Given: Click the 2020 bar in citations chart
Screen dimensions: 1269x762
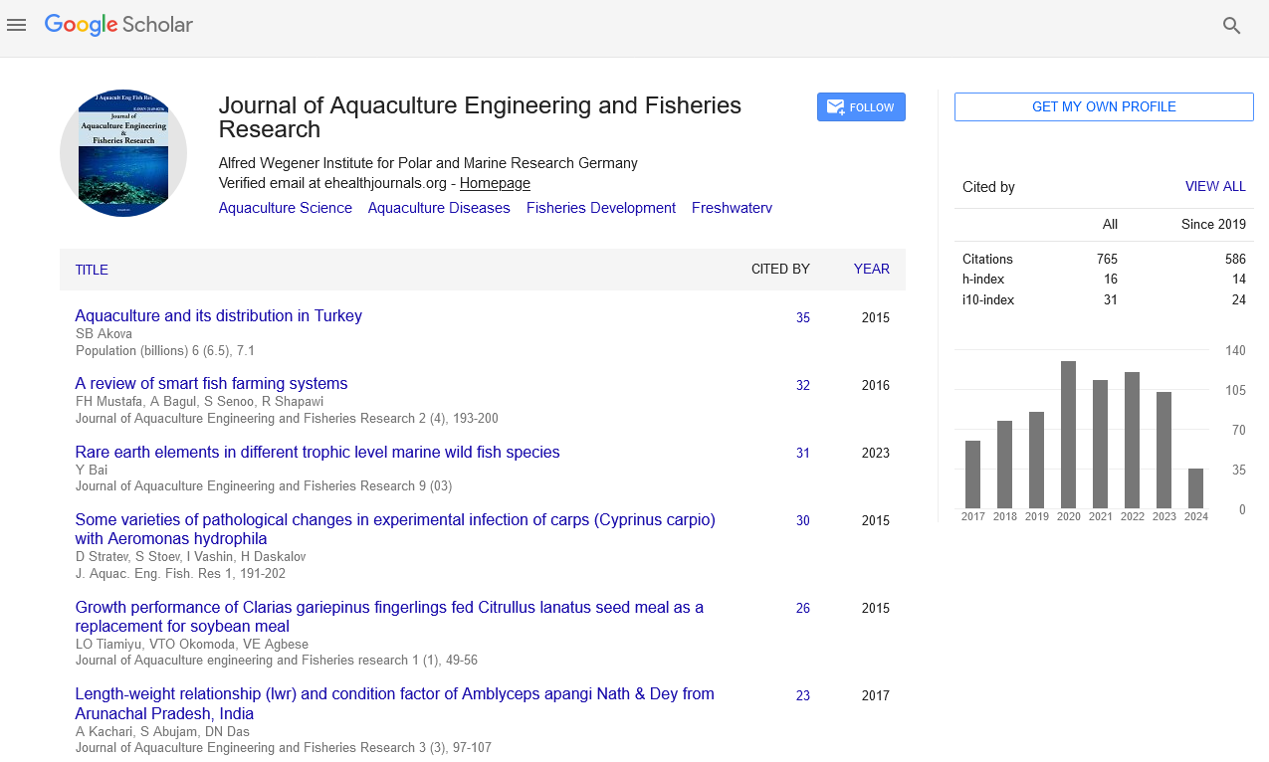Looking at the screenshot, I should (x=1069, y=435).
